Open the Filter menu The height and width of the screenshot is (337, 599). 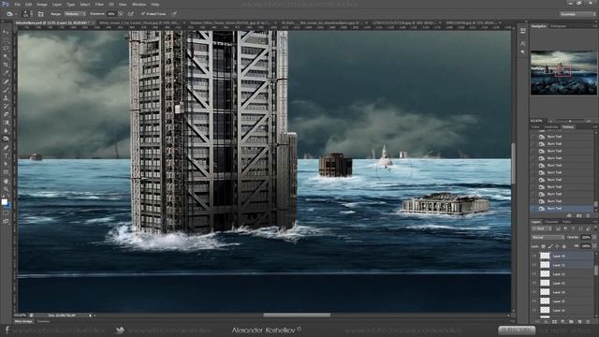click(99, 4)
